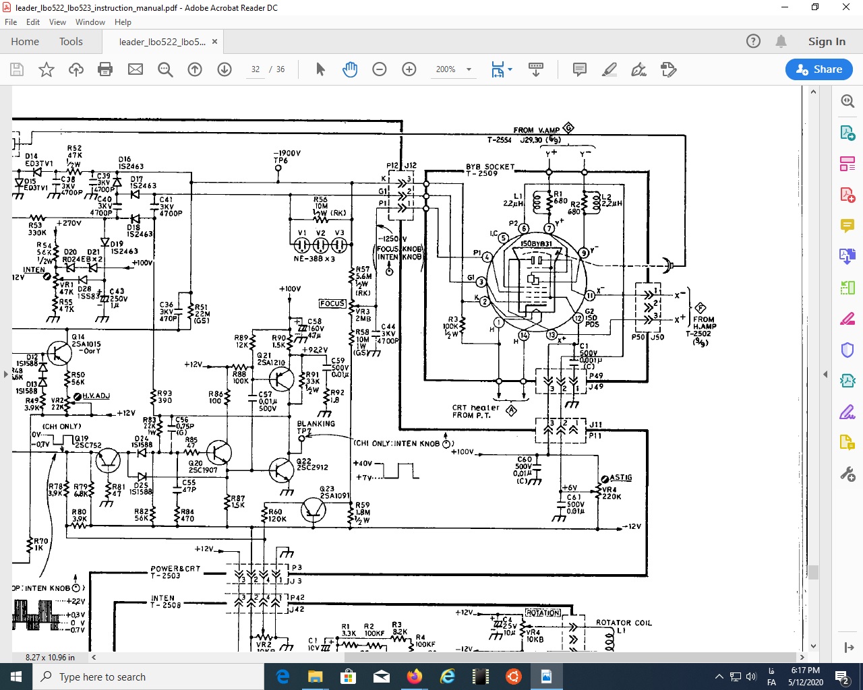Close the leader_lbo522 document tab
Image resolution: width=863 pixels, height=690 pixels.
(214, 42)
